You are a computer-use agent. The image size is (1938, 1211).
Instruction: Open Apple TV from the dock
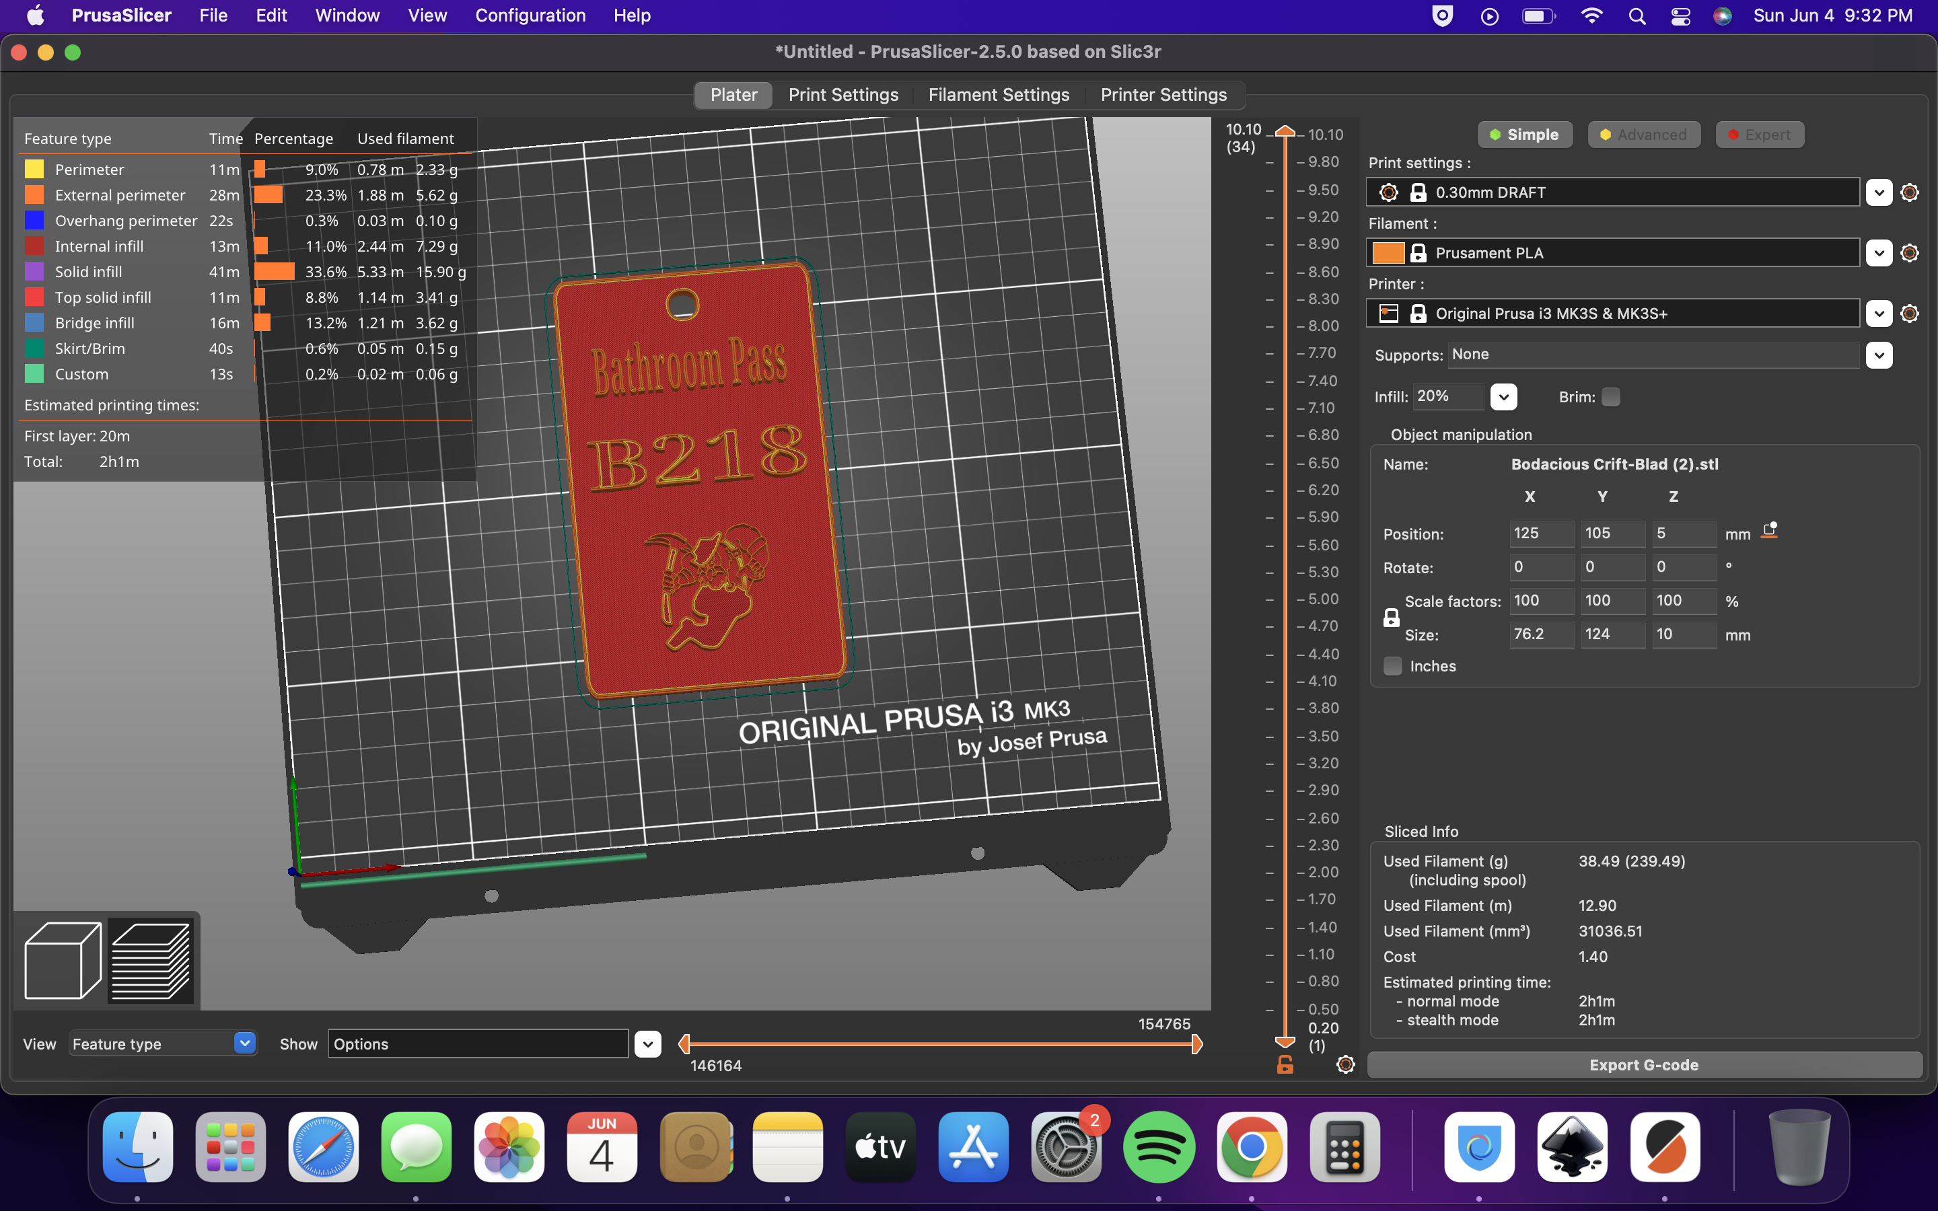[880, 1147]
